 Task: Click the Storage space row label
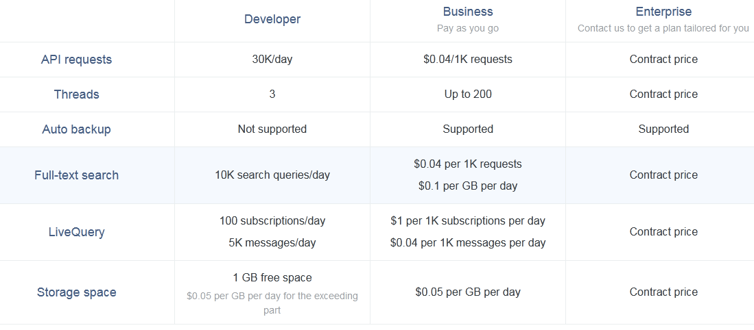click(76, 292)
